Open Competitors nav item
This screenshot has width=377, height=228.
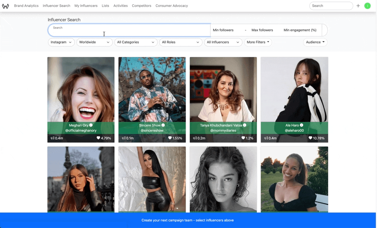click(x=141, y=6)
